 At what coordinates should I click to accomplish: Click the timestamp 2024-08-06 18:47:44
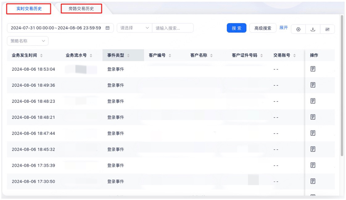pyautogui.click(x=33, y=133)
